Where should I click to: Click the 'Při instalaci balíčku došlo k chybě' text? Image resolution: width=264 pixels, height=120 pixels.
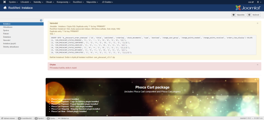[63, 68]
